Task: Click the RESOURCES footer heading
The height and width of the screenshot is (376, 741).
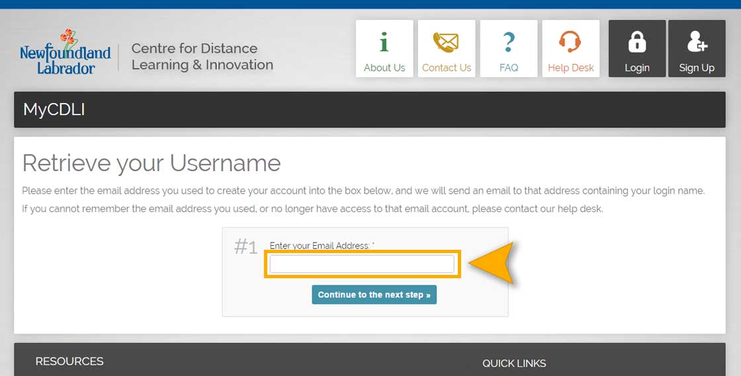Action: [x=69, y=361]
